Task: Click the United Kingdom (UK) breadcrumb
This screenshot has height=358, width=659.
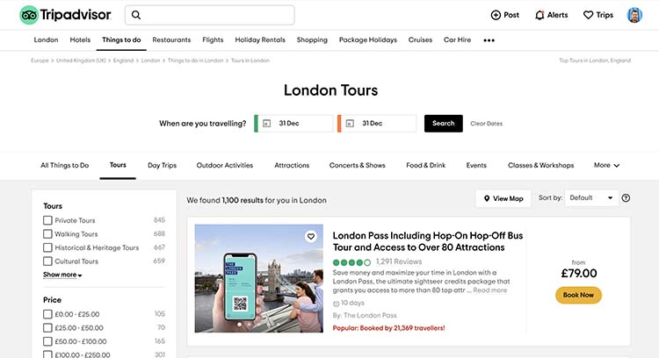Action: click(x=81, y=61)
